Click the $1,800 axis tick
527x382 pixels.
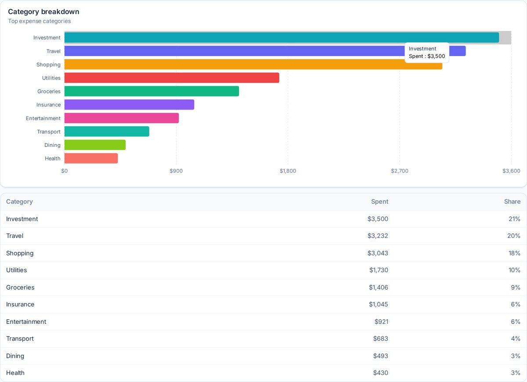[x=288, y=171]
